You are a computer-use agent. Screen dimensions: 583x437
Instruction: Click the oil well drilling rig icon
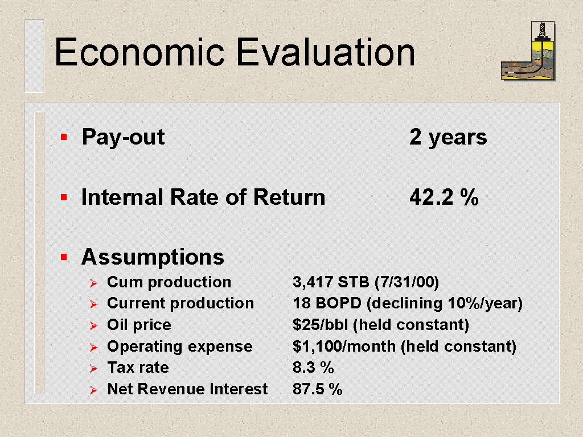pos(528,51)
